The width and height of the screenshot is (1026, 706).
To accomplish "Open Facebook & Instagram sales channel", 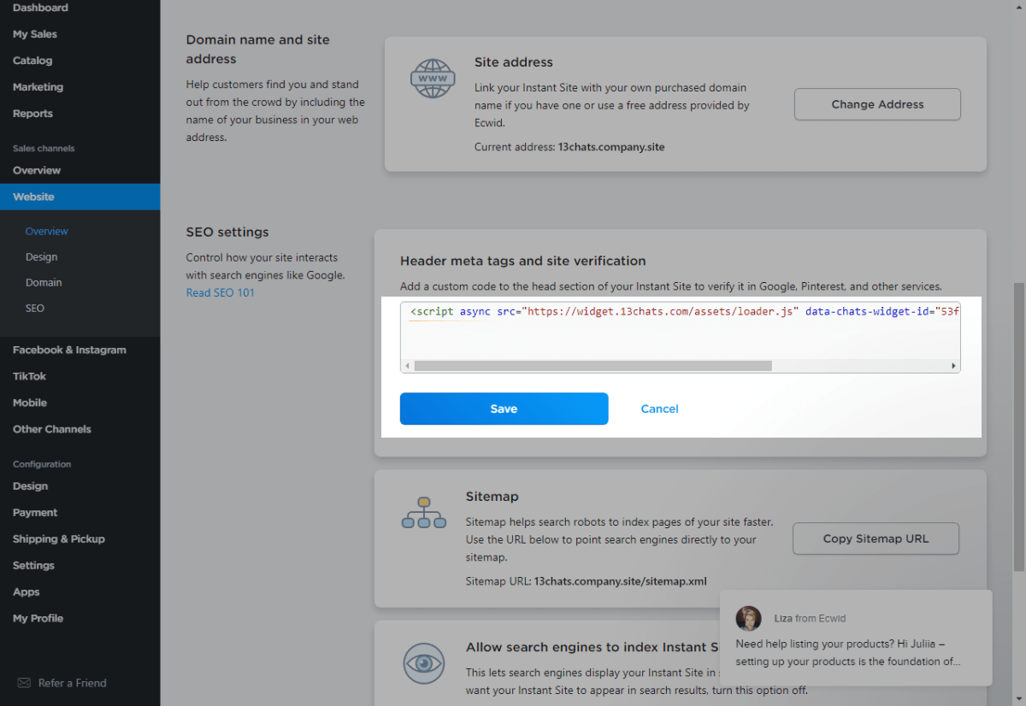I will coord(69,350).
